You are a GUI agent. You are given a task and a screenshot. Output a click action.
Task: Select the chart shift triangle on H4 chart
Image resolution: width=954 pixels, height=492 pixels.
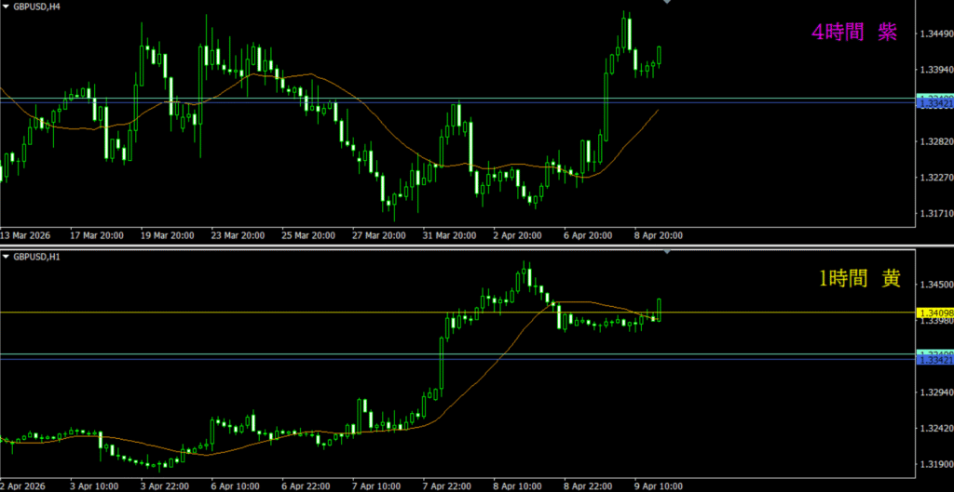(666, 3)
